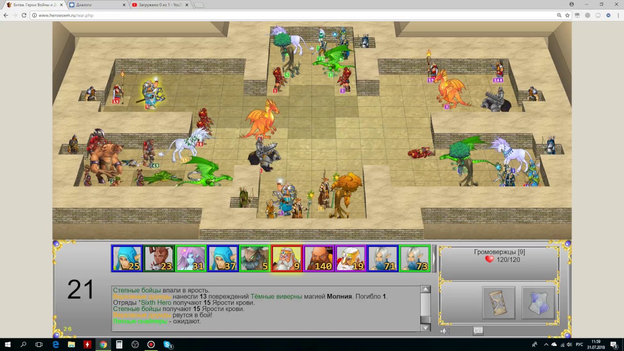The width and height of the screenshot is (624, 351).
Task: Click the '*Sixth Hero' name in the log
Action: [155, 303]
